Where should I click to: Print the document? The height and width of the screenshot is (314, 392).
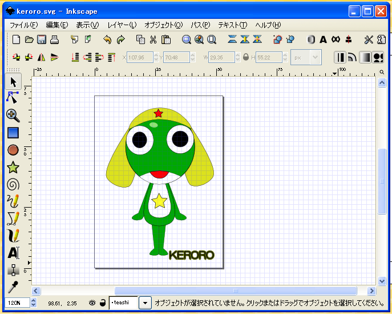[54, 39]
